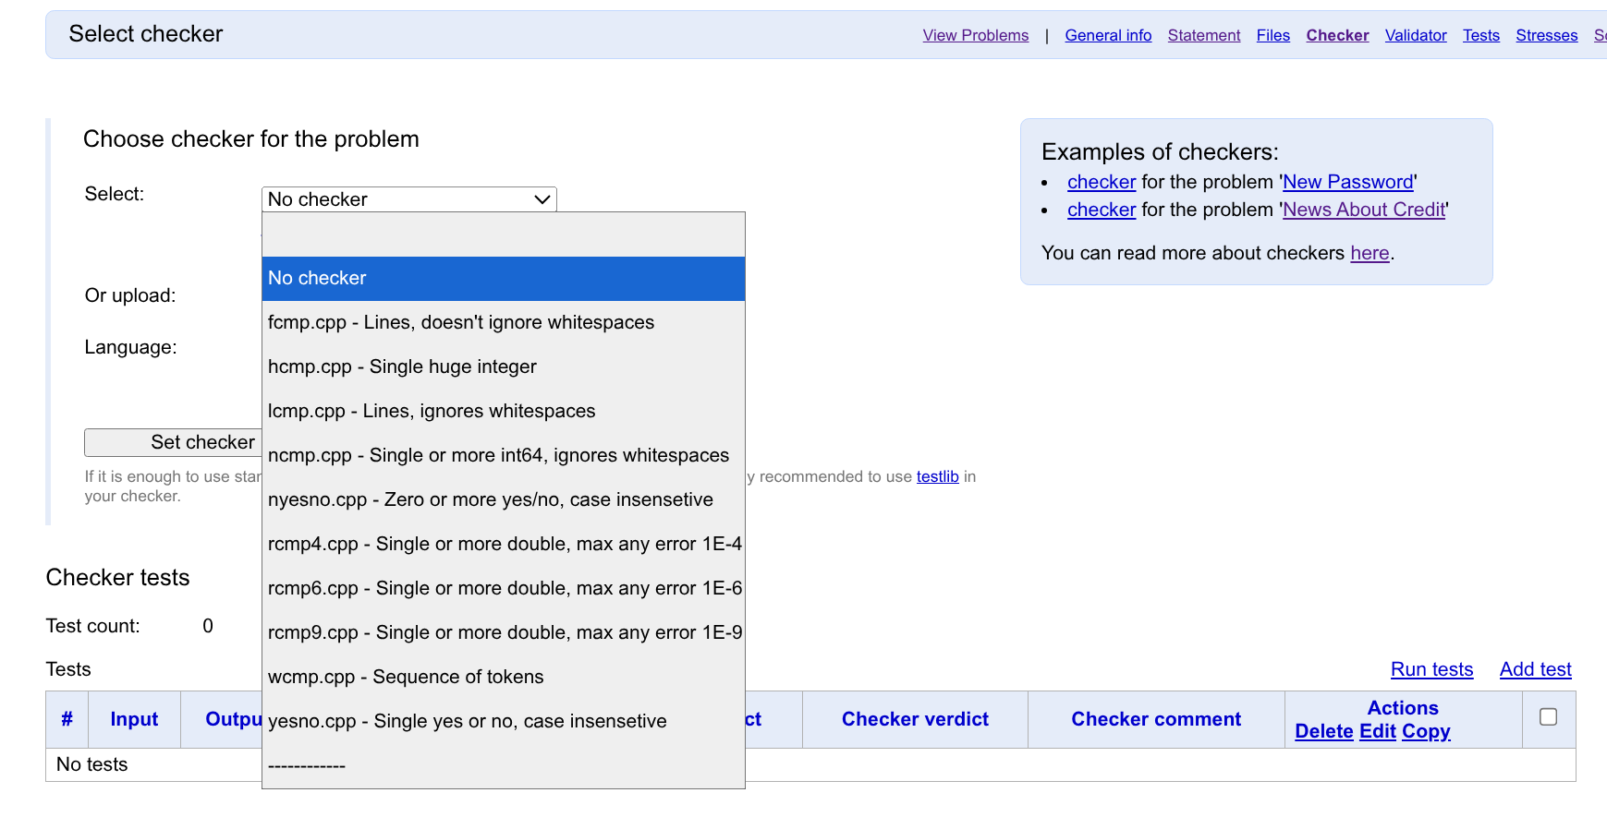Open the testlib link
The height and width of the screenshot is (829, 1607).
937,476
